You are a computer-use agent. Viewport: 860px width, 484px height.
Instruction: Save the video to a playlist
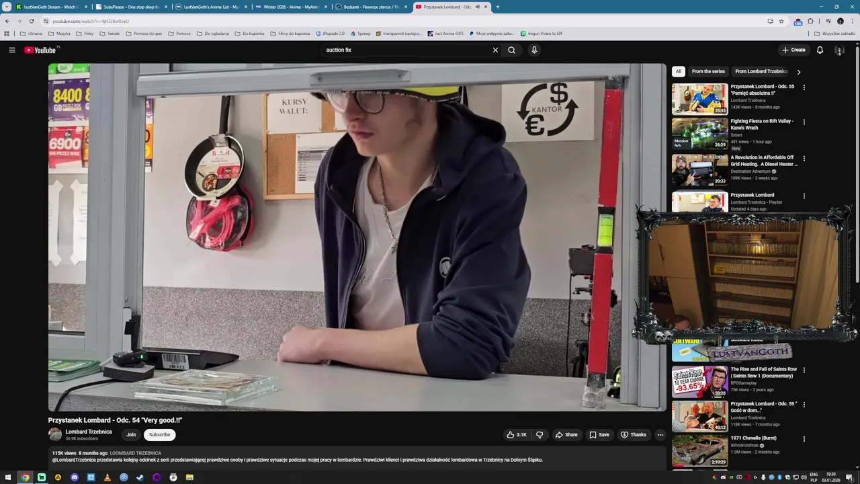(x=599, y=435)
